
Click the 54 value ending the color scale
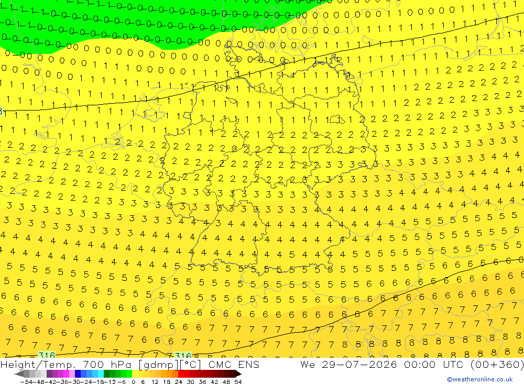pyautogui.click(x=238, y=382)
